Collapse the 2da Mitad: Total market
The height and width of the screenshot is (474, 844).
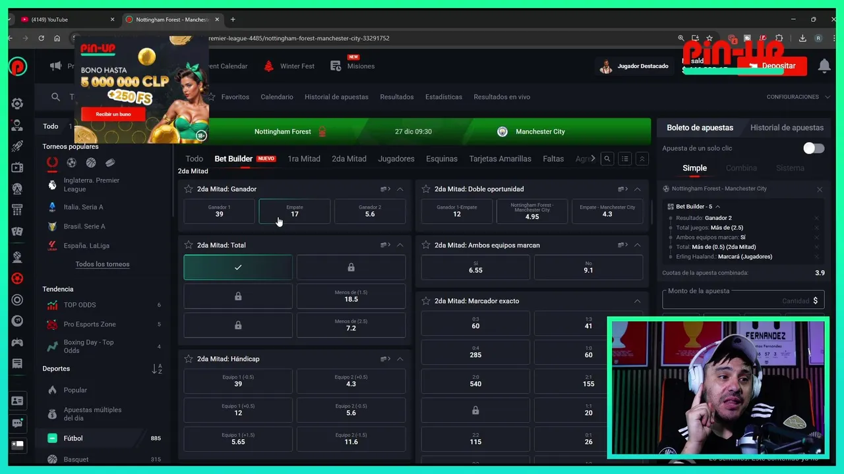[x=400, y=245]
